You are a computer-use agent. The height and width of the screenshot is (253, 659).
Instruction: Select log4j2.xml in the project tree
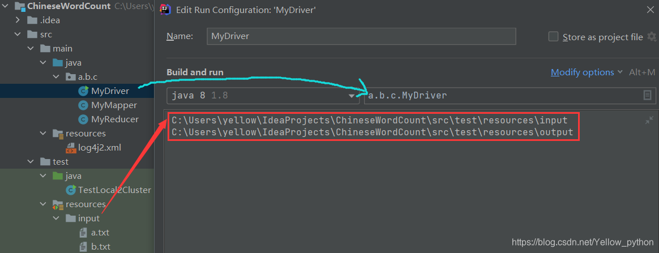point(100,148)
